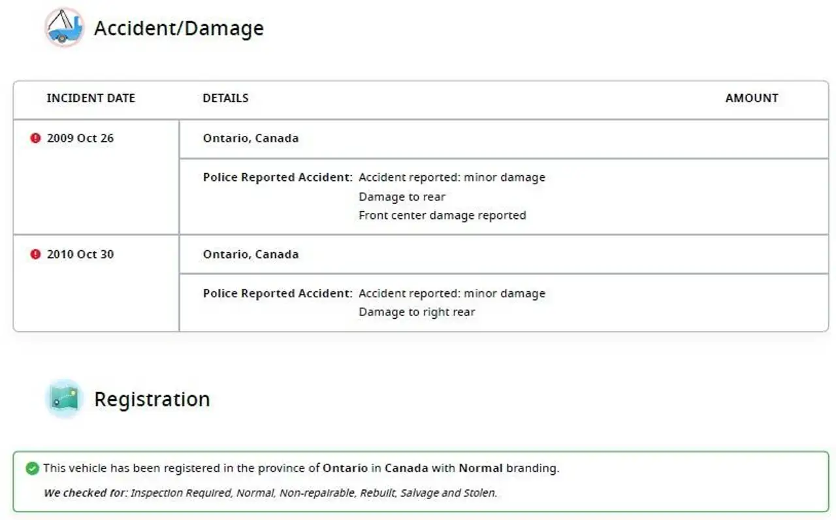Select the Registration section heading
This screenshot has height=520, width=836.
pos(152,399)
